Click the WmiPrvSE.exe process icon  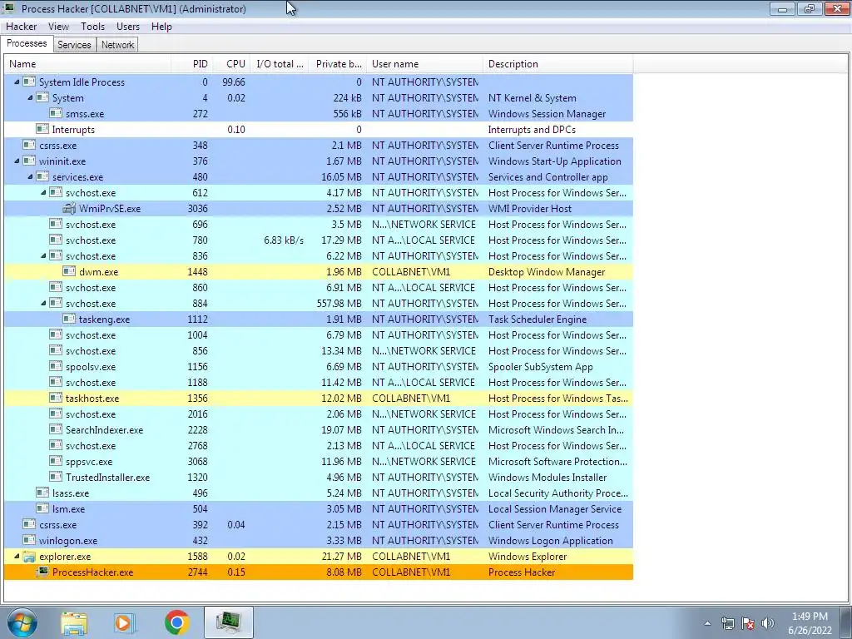click(x=69, y=209)
